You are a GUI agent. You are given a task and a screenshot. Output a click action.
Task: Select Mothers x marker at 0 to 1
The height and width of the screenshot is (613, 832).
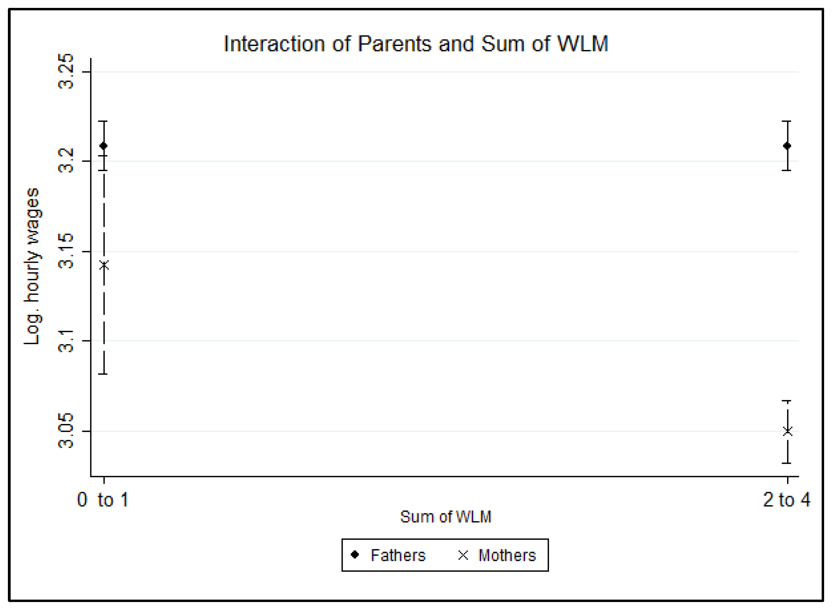click(104, 265)
